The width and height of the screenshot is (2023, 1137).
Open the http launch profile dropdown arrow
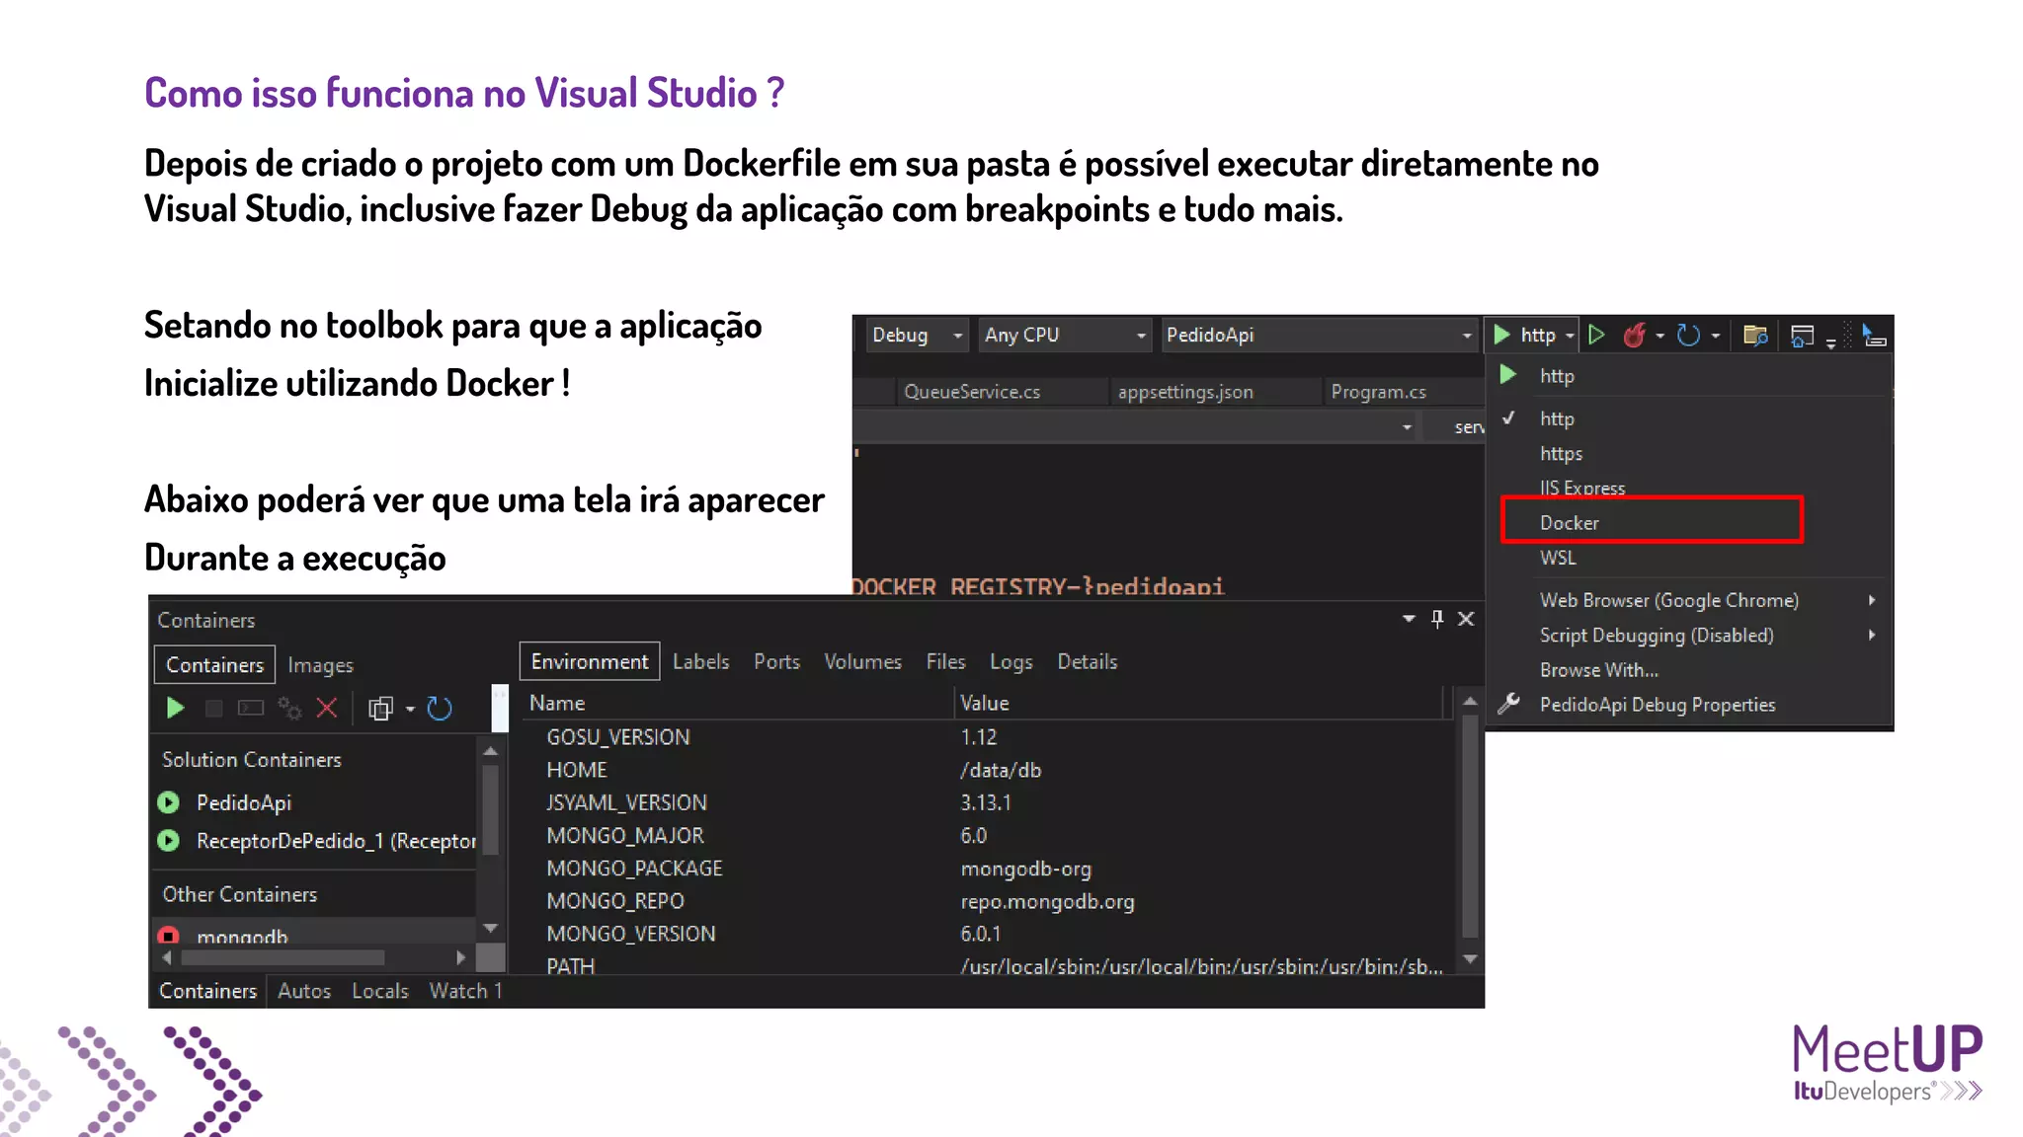click(x=1570, y=337)
